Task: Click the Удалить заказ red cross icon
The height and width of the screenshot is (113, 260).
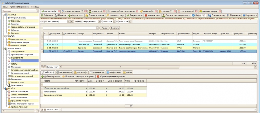Action: 146,15
